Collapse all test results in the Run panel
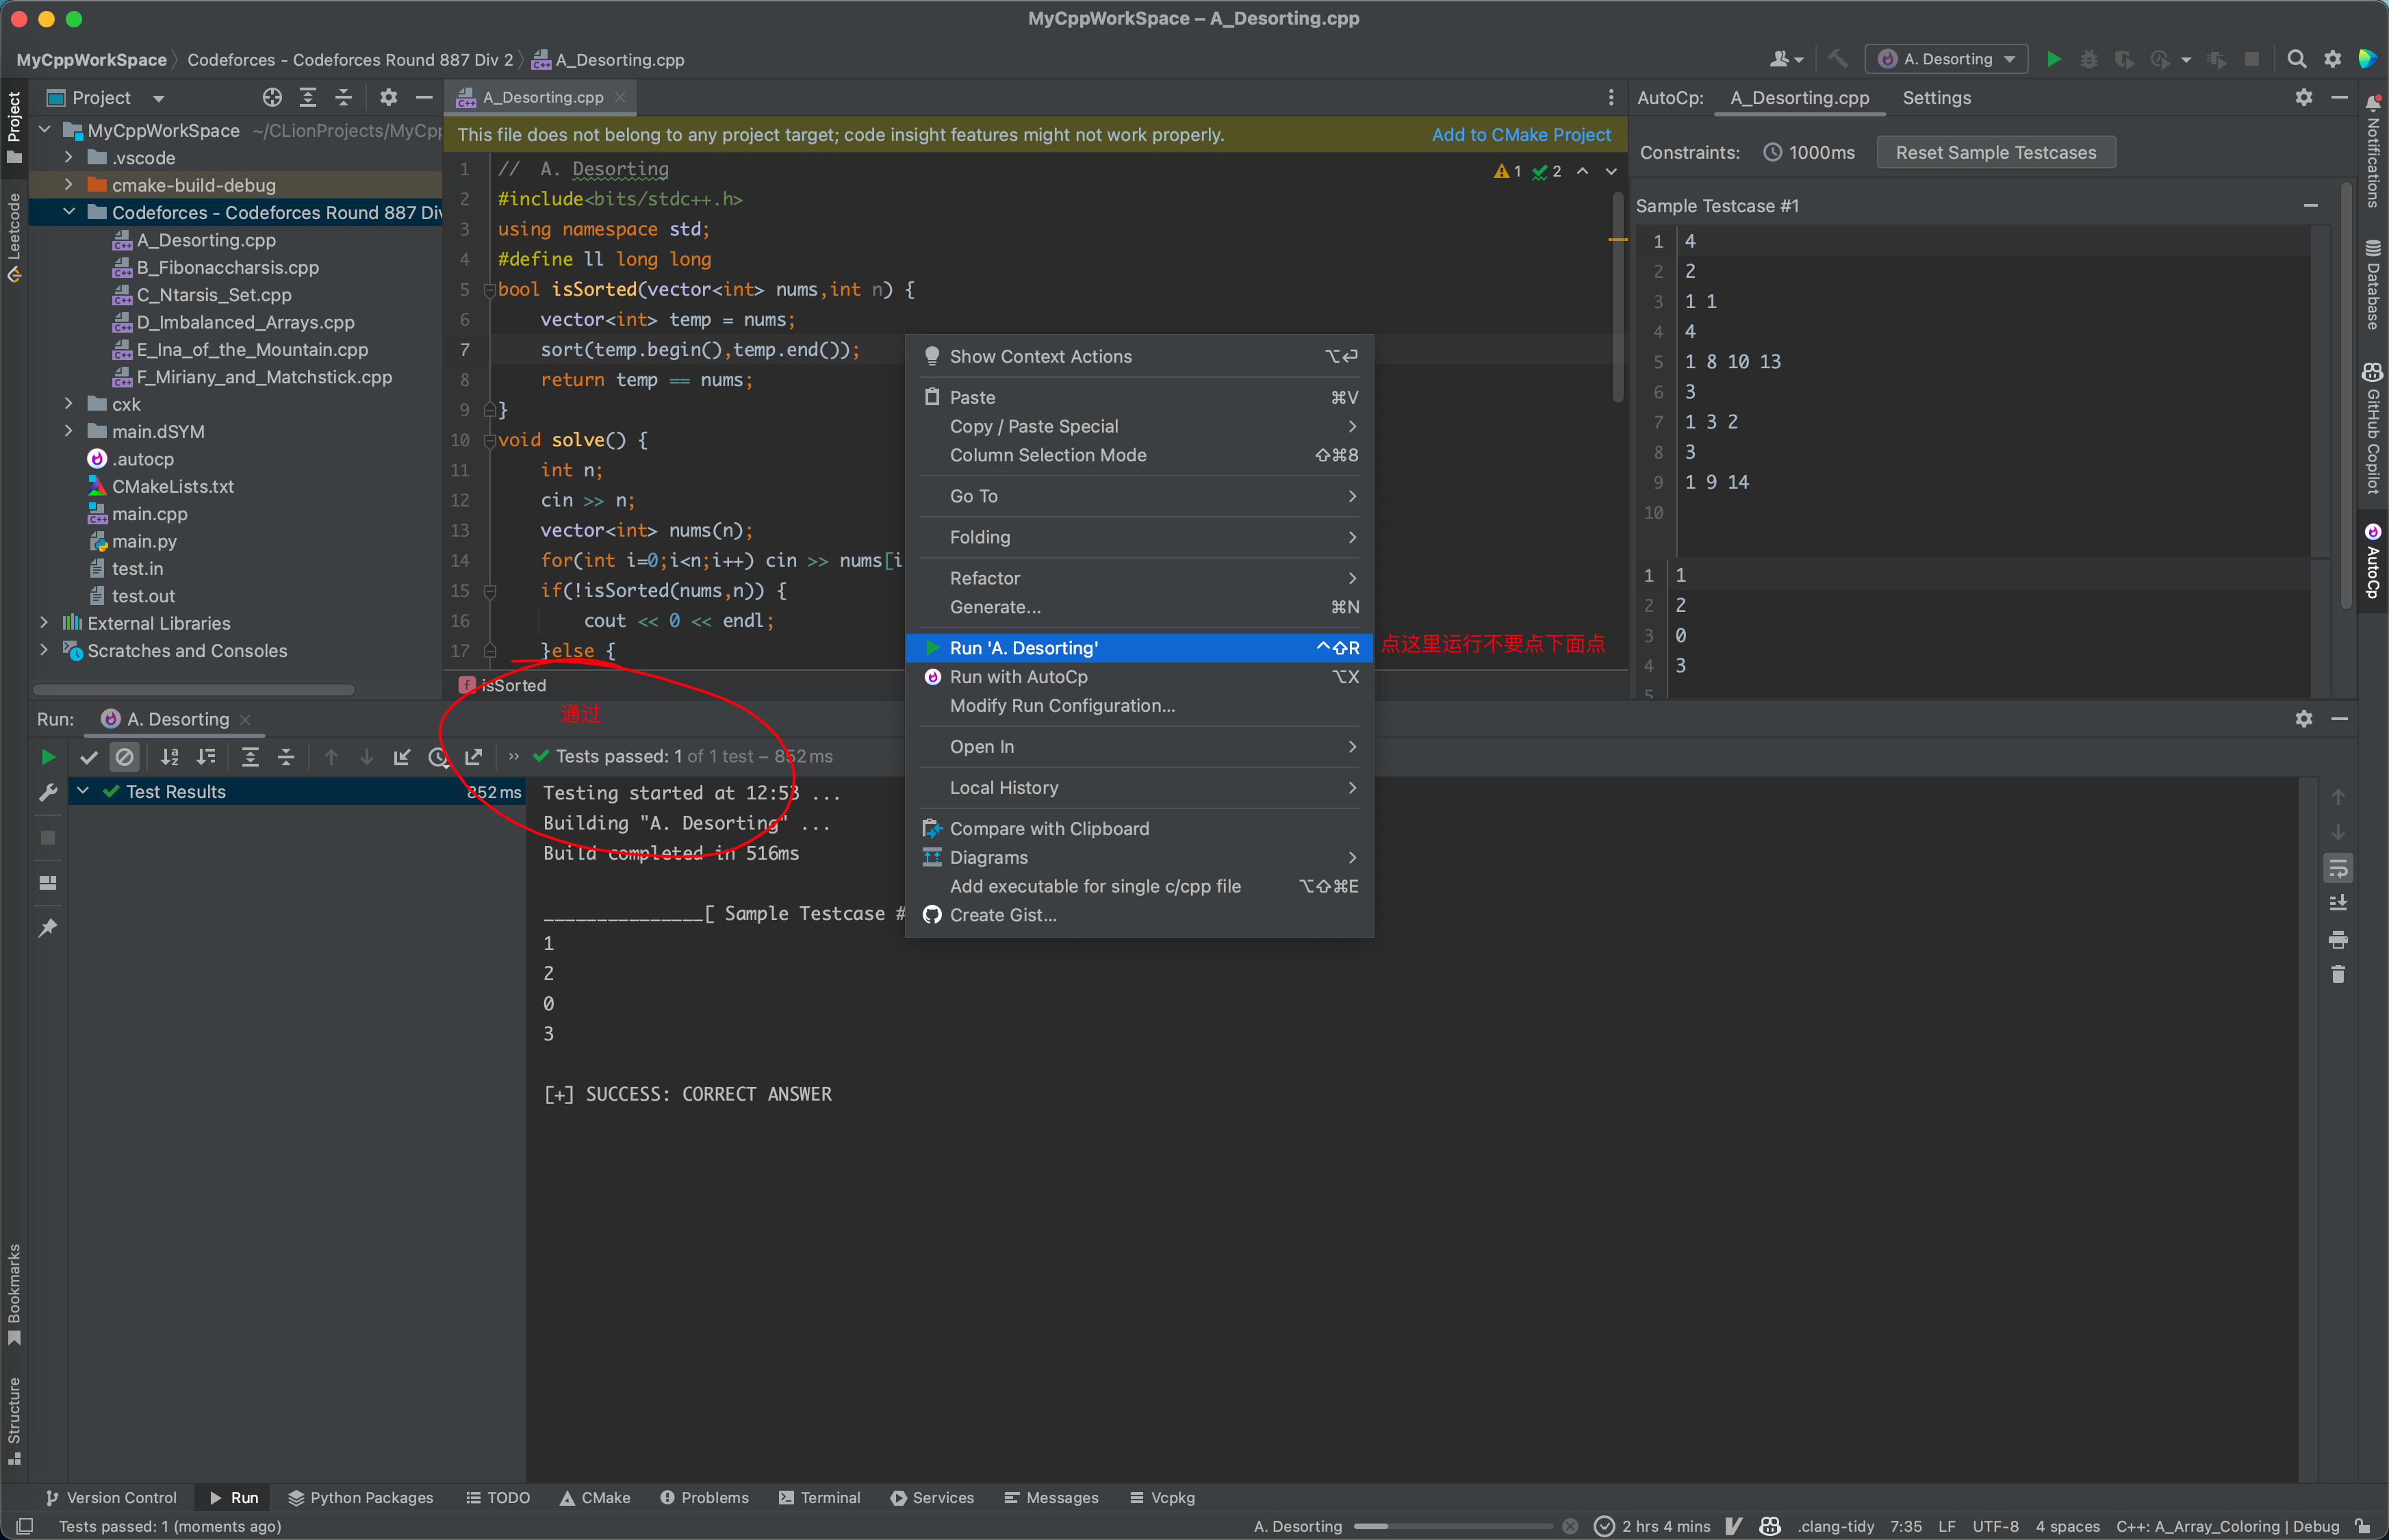The width and height of the screenshot is (2389, 1540). tap(286, 757)
